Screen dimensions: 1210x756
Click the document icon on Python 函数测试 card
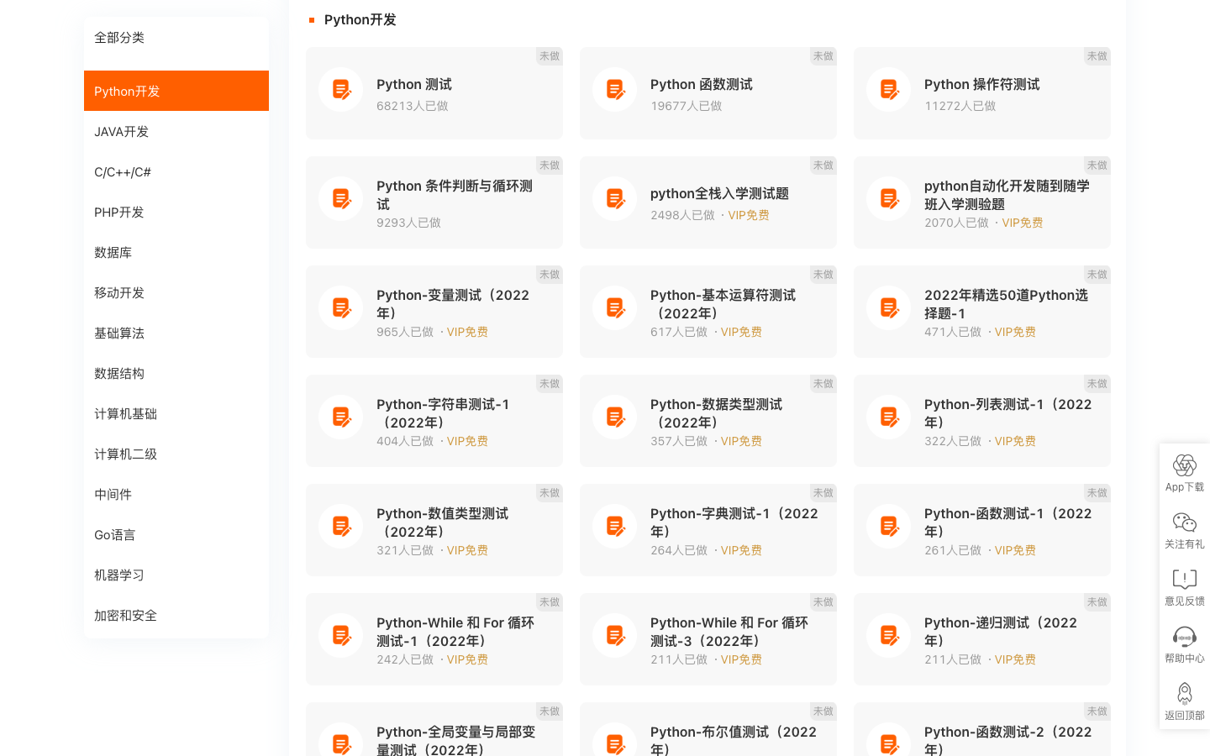(614, 89)
